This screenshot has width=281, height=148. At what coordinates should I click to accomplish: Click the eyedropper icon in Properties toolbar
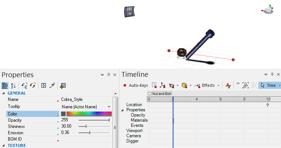click(x=52, y=86)
